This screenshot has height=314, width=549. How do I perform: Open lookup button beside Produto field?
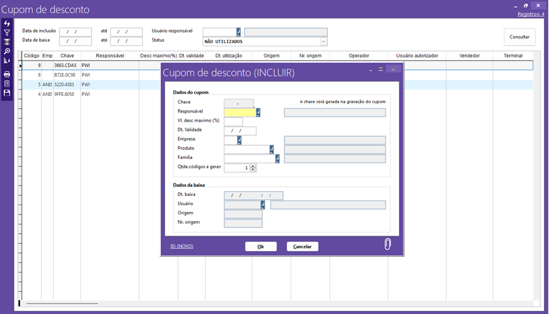(271, 150)
